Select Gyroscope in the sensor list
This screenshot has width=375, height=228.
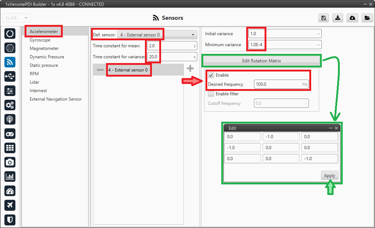click(40, 40)
